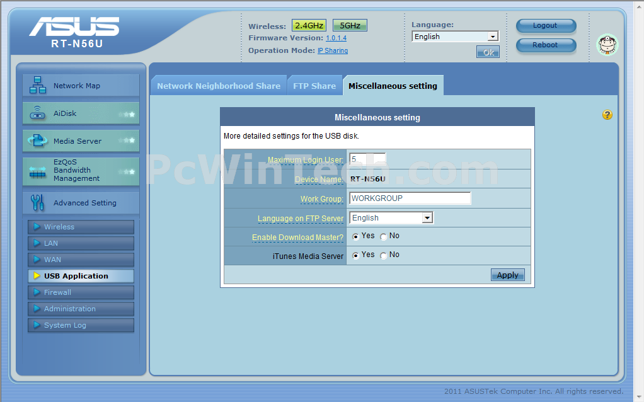This screenshot has width=644, height=402.
Task: Click the arrow icon beside Firewall
Action: pyautogui.click(x=37, y=292)
